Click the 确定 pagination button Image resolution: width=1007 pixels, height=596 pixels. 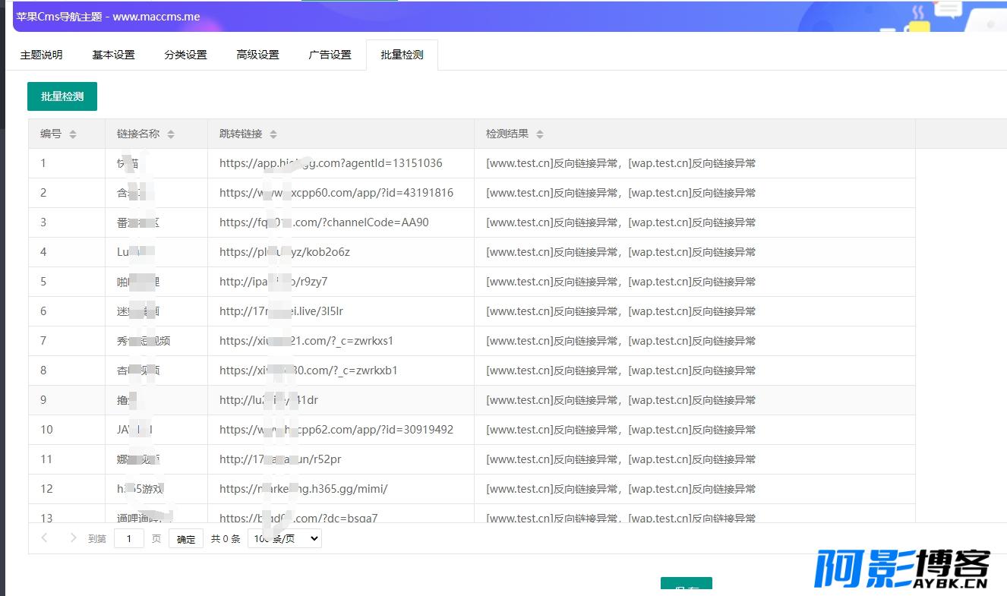[186, 539]
